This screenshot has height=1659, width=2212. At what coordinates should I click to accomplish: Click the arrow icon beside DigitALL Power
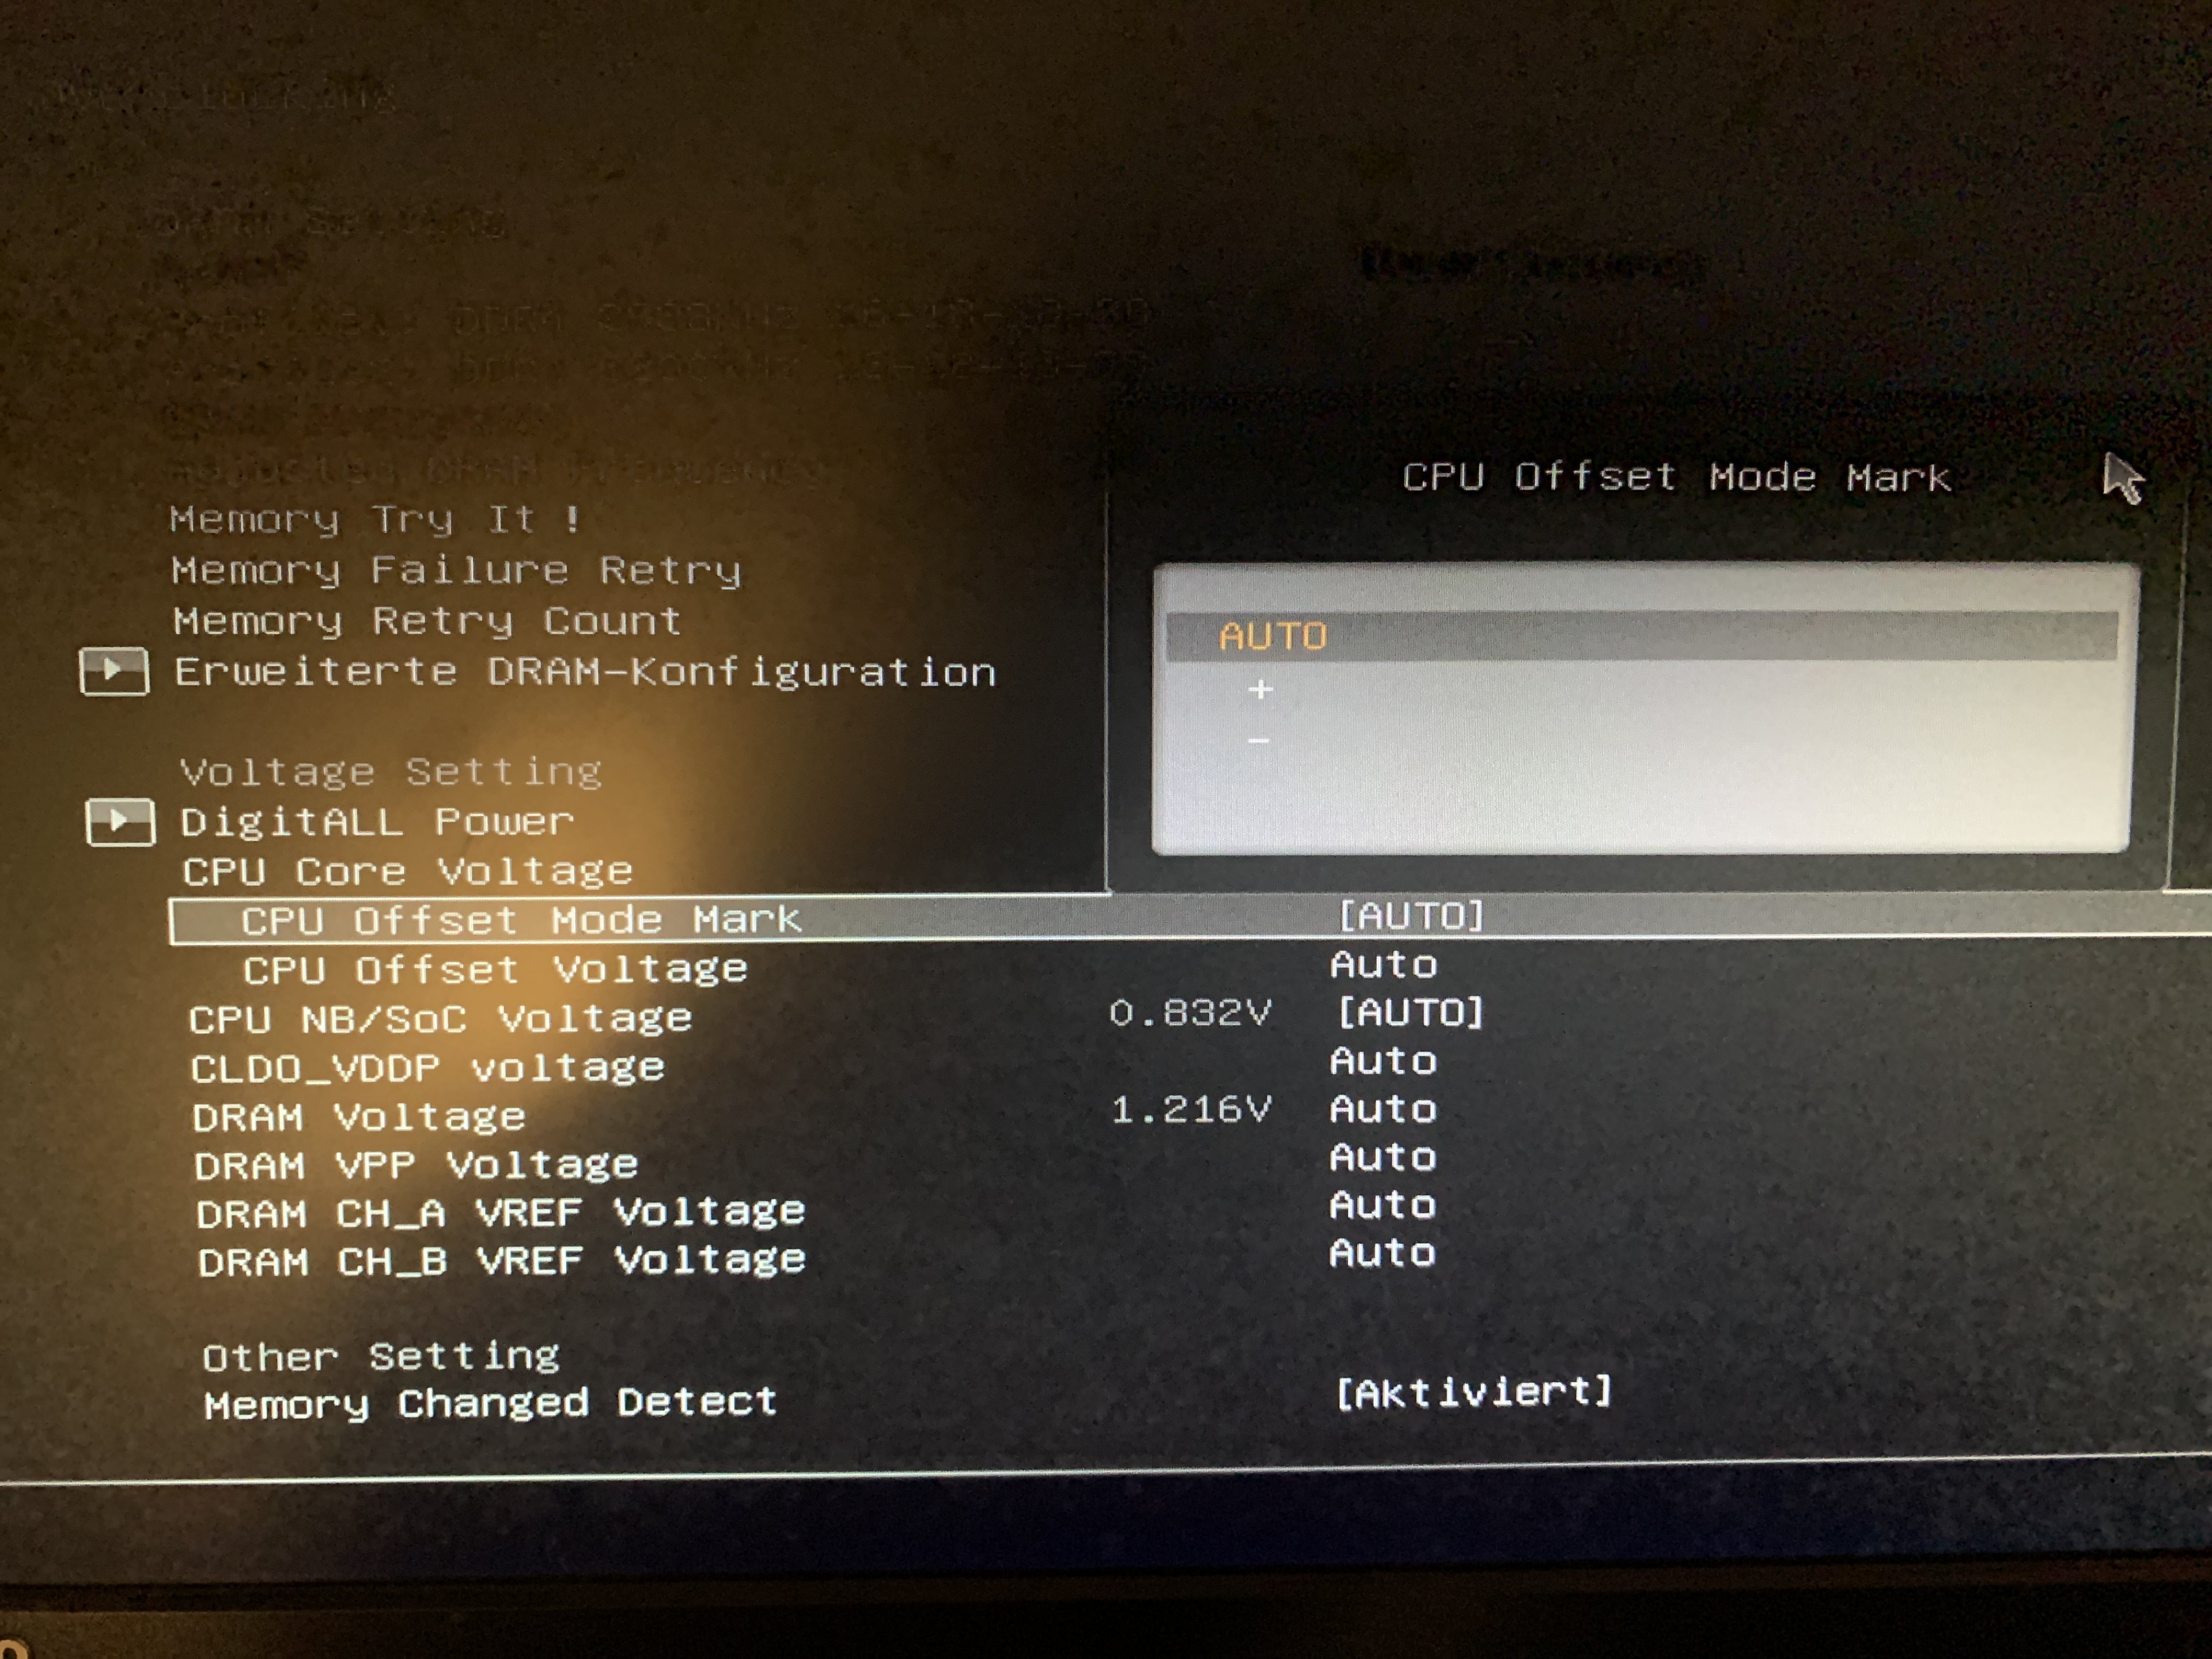click(120, 822)
